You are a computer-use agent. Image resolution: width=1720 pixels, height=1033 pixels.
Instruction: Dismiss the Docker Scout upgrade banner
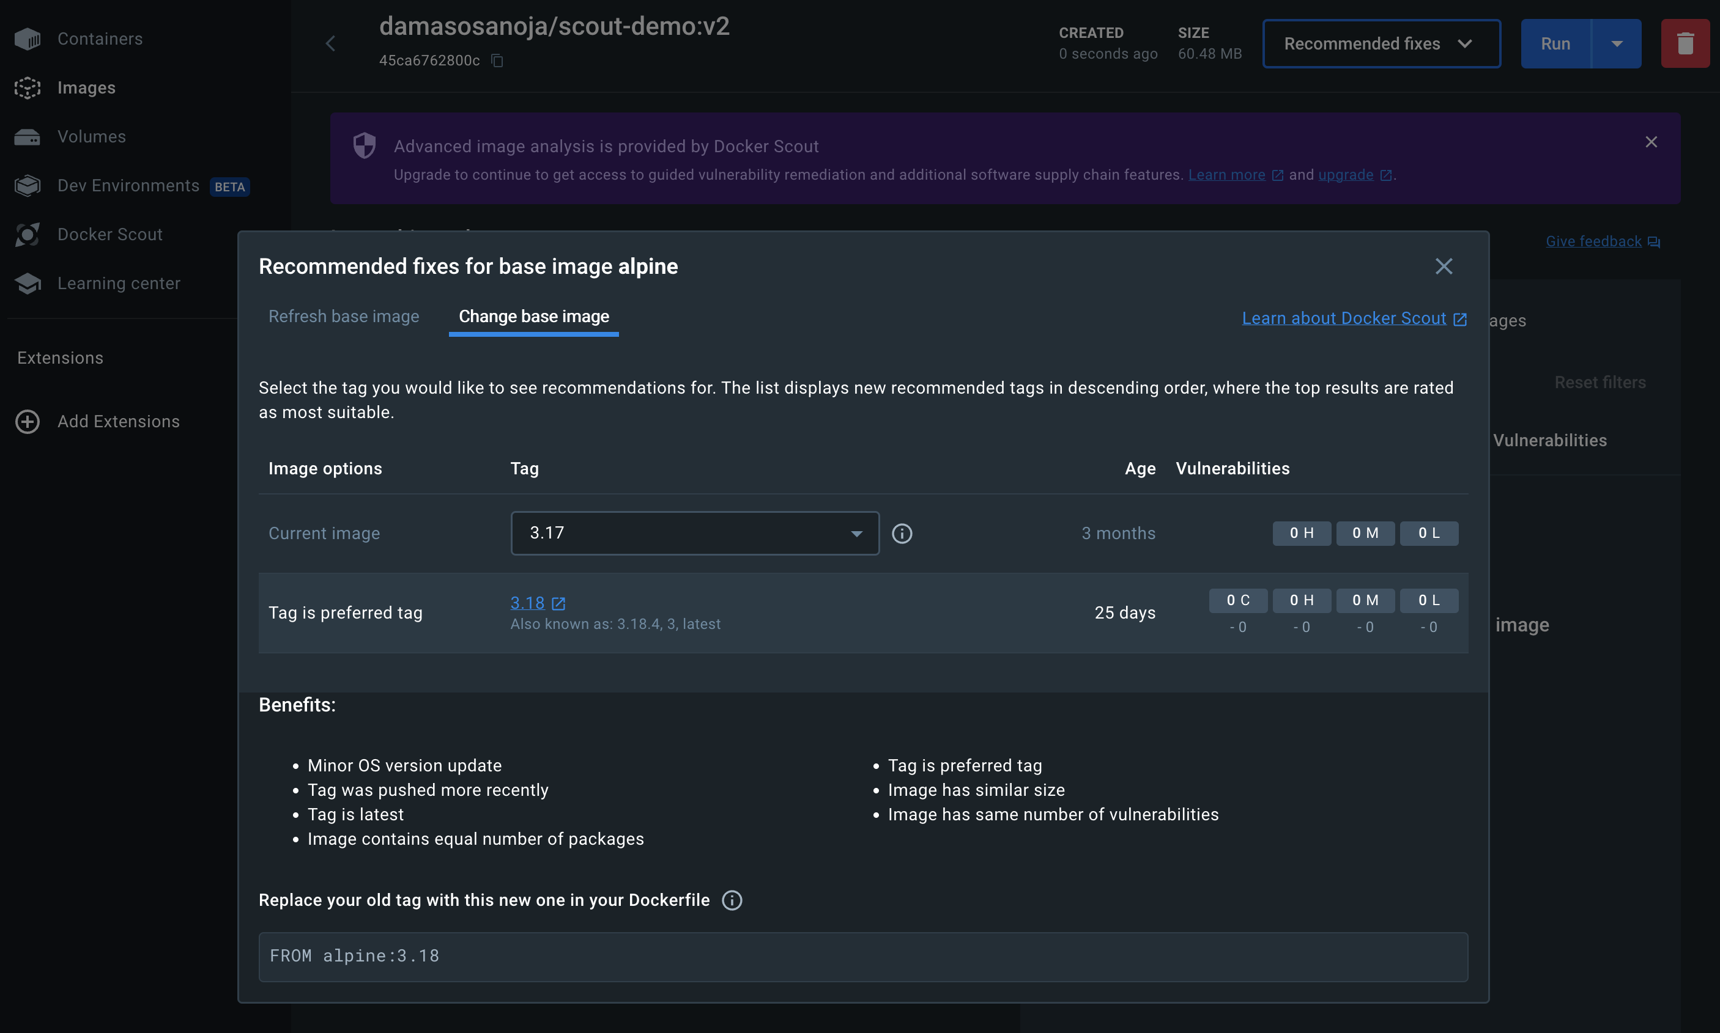[1651, 142]
